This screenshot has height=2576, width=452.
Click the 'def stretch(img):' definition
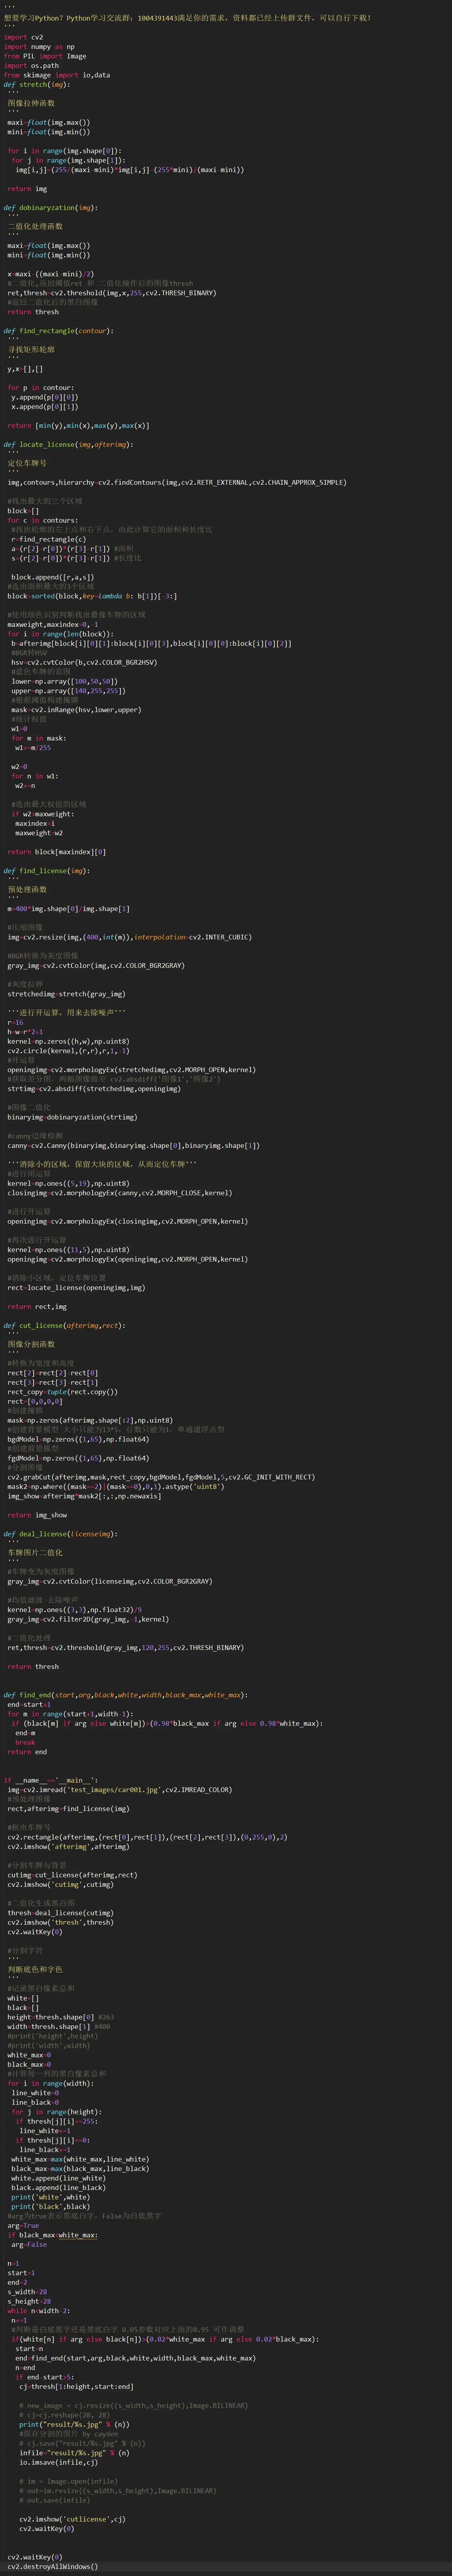click(37, 84)
